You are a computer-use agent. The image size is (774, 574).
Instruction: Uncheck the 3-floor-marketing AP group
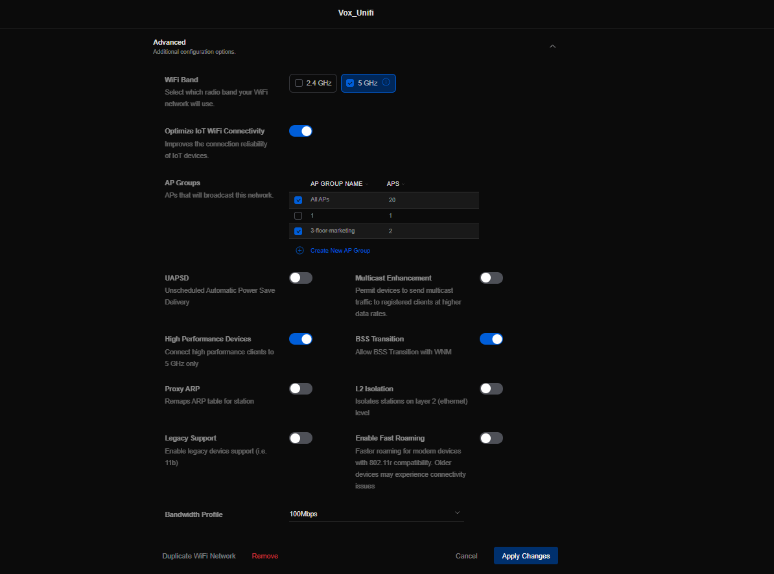298,231
